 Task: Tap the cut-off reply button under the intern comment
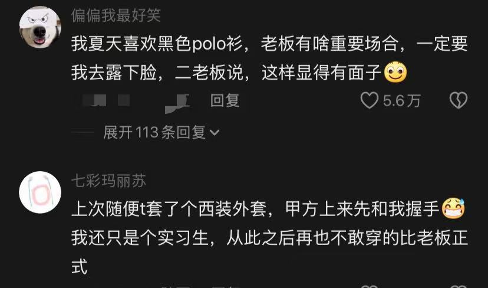click(225, 286)
